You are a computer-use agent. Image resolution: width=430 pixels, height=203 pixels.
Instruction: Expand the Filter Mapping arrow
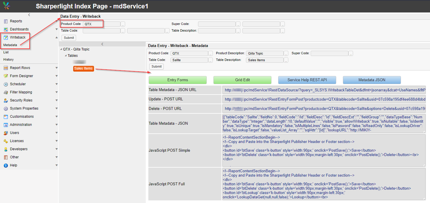tap(56, 92)
